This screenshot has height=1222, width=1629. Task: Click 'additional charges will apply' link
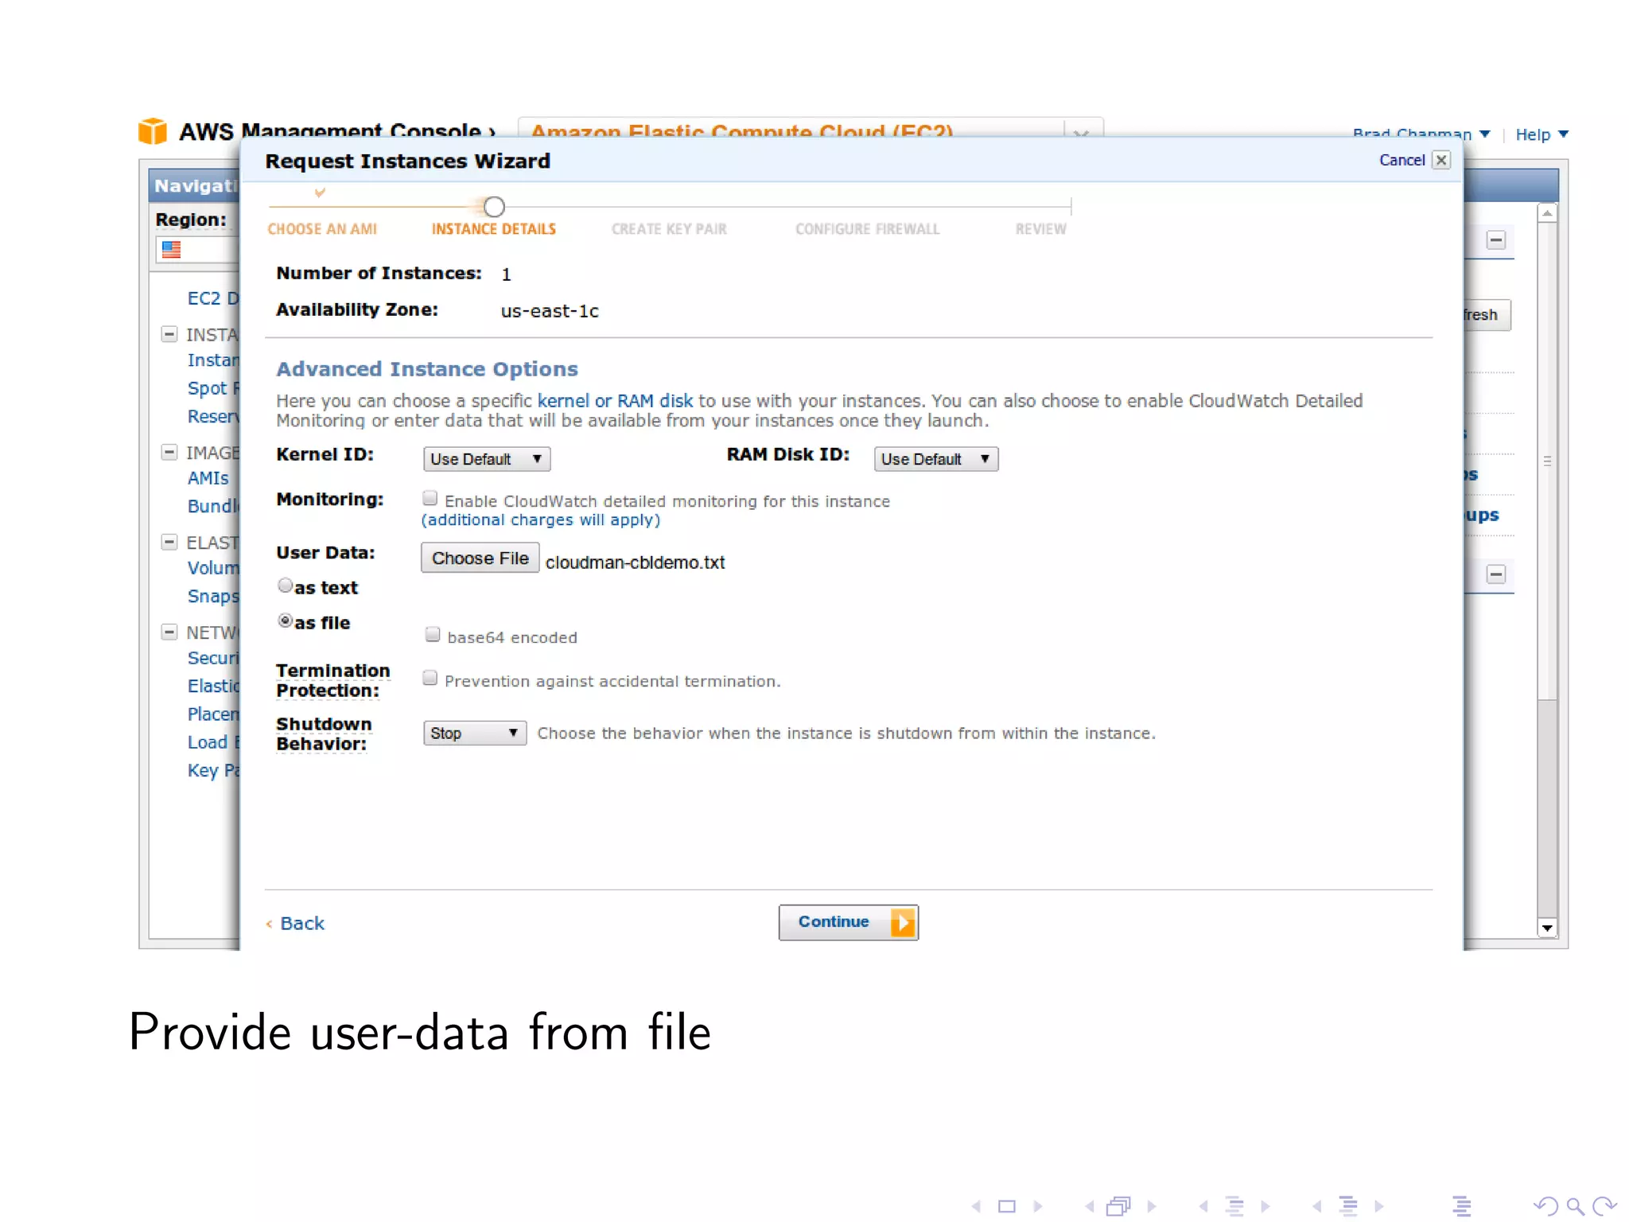[x=541, y=520]
